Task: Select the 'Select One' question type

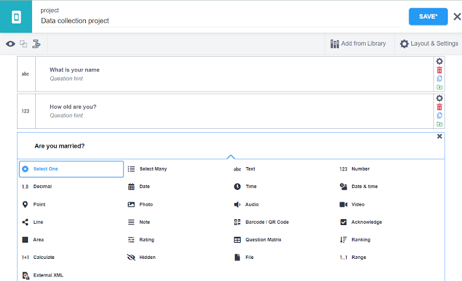Action: (71, 169)
